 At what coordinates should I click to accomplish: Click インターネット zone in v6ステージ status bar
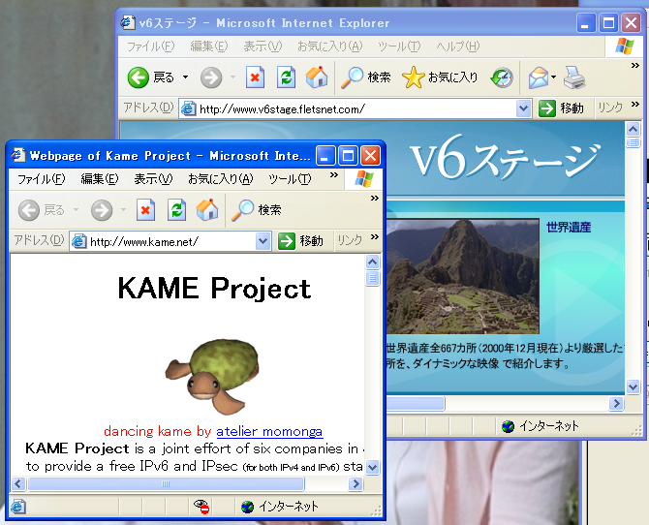pyautogui.click(x=541, y=426)
